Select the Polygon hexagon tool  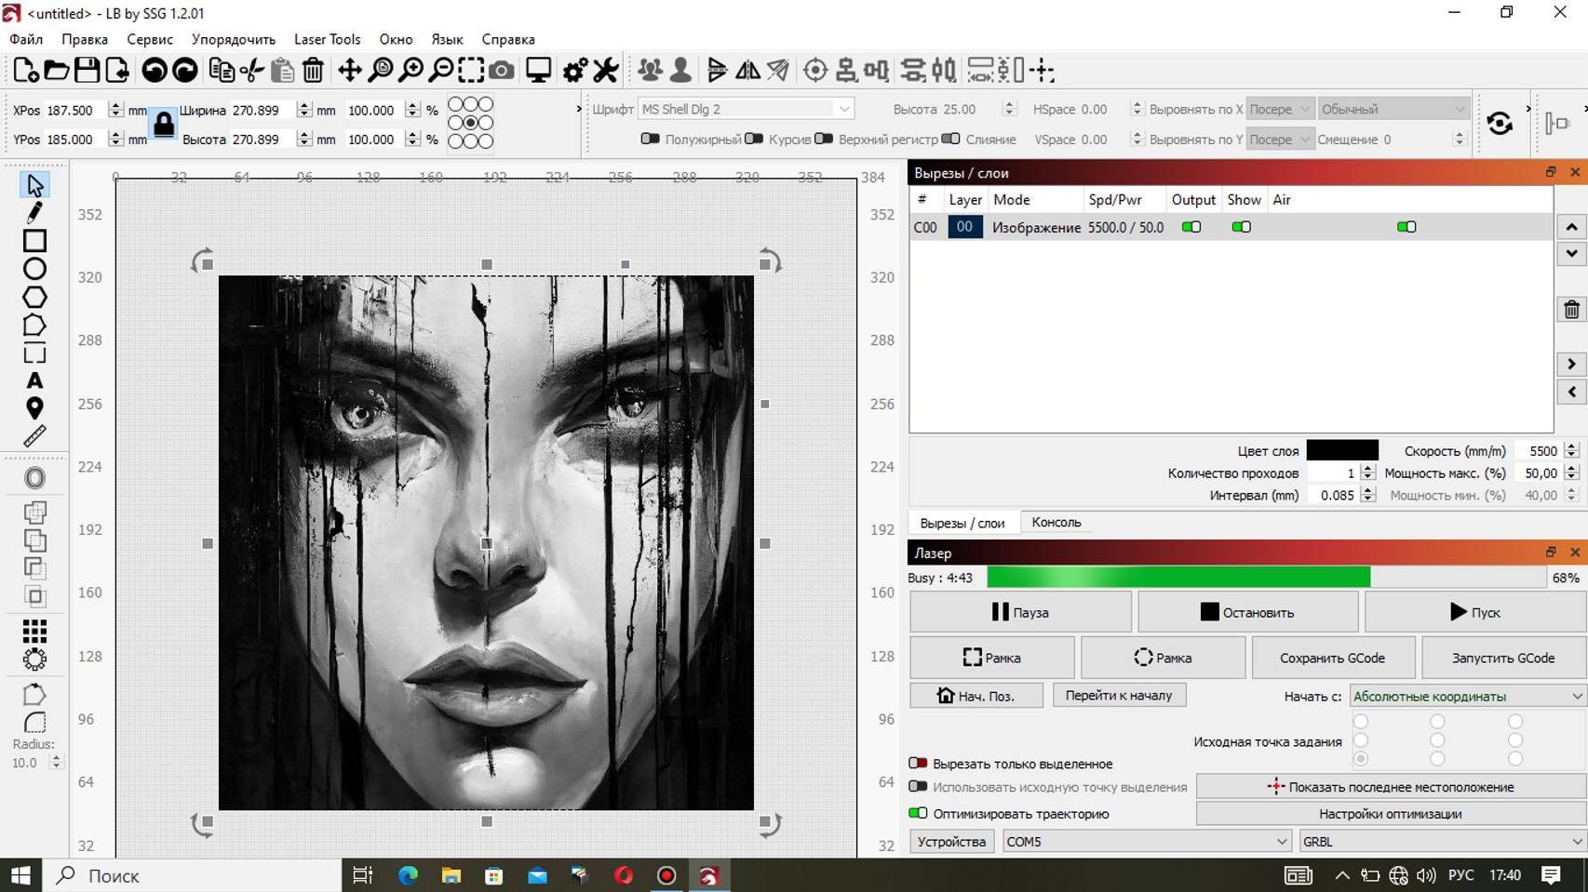(34, 298)
